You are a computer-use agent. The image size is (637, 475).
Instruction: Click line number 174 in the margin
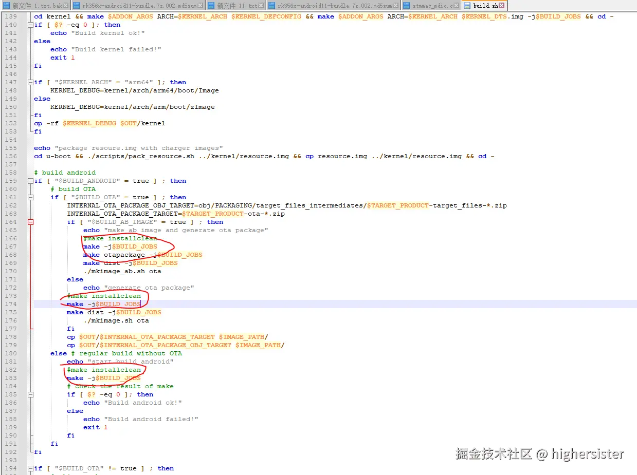coord(11,304)
